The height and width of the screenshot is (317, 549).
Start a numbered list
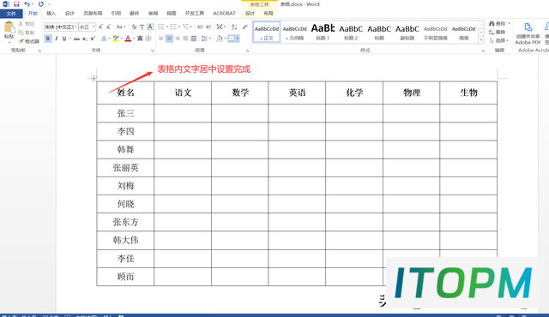[173, 27]
